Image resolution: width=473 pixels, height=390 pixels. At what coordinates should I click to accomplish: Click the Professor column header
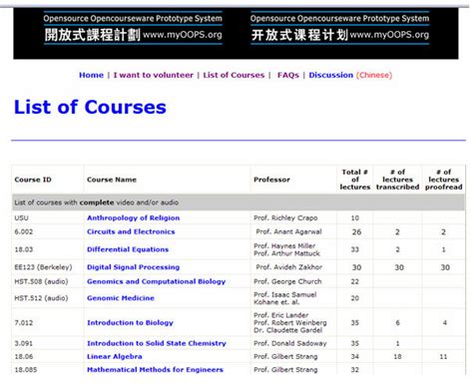271,180
